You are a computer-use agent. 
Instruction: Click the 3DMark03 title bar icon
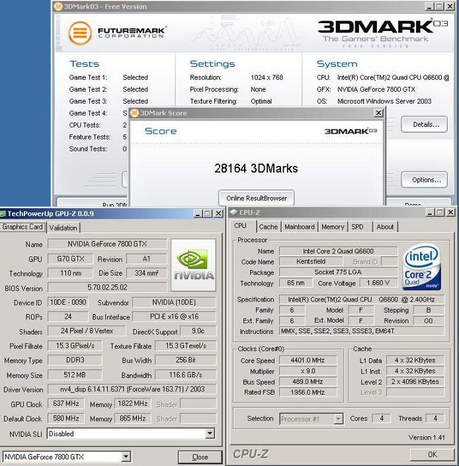[58, 6]
